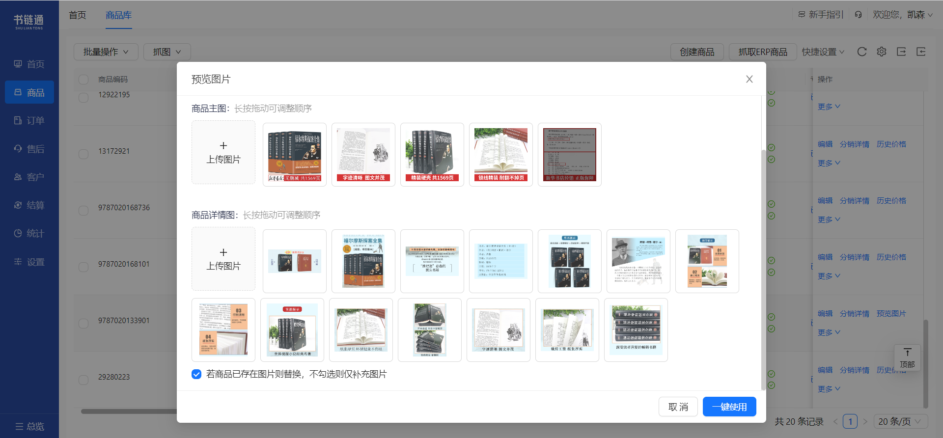Click the customer service headset icon
The image size is (943, 438).
coord(858,15)
